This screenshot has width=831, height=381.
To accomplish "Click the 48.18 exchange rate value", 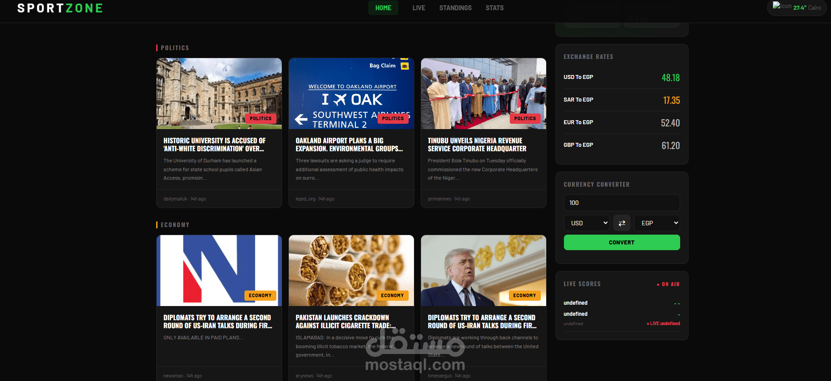I will coord(670,78).
